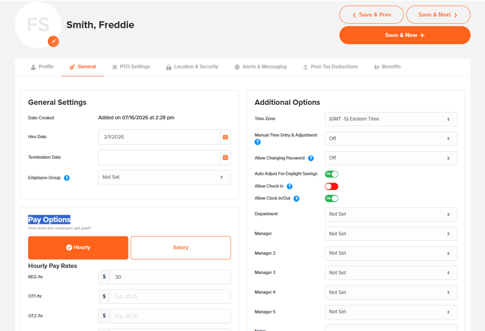This screenshot has width=485, height=331.
Task: Expand the Employee Group dropdown
Action: (164, 177)
